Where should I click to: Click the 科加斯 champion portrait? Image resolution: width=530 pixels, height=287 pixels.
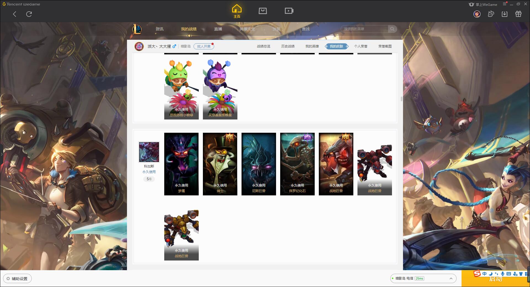tap(149, 152)
